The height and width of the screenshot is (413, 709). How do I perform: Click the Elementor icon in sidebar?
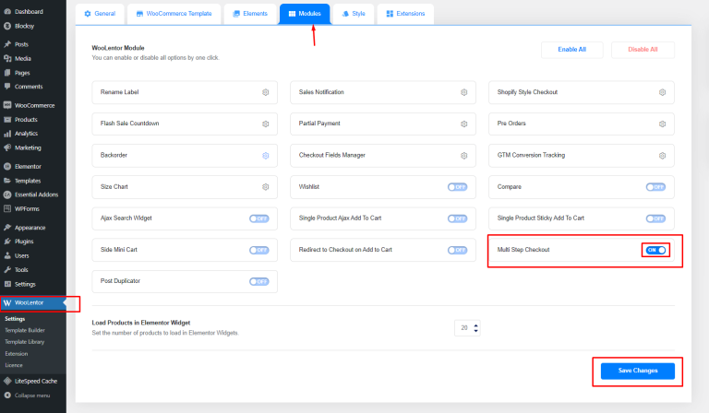pyautogui.click(x=7, y=166)
